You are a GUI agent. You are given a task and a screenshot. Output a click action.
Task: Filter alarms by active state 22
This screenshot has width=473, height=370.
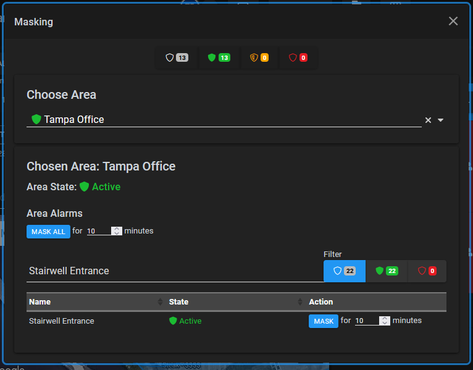coord(387,271)
